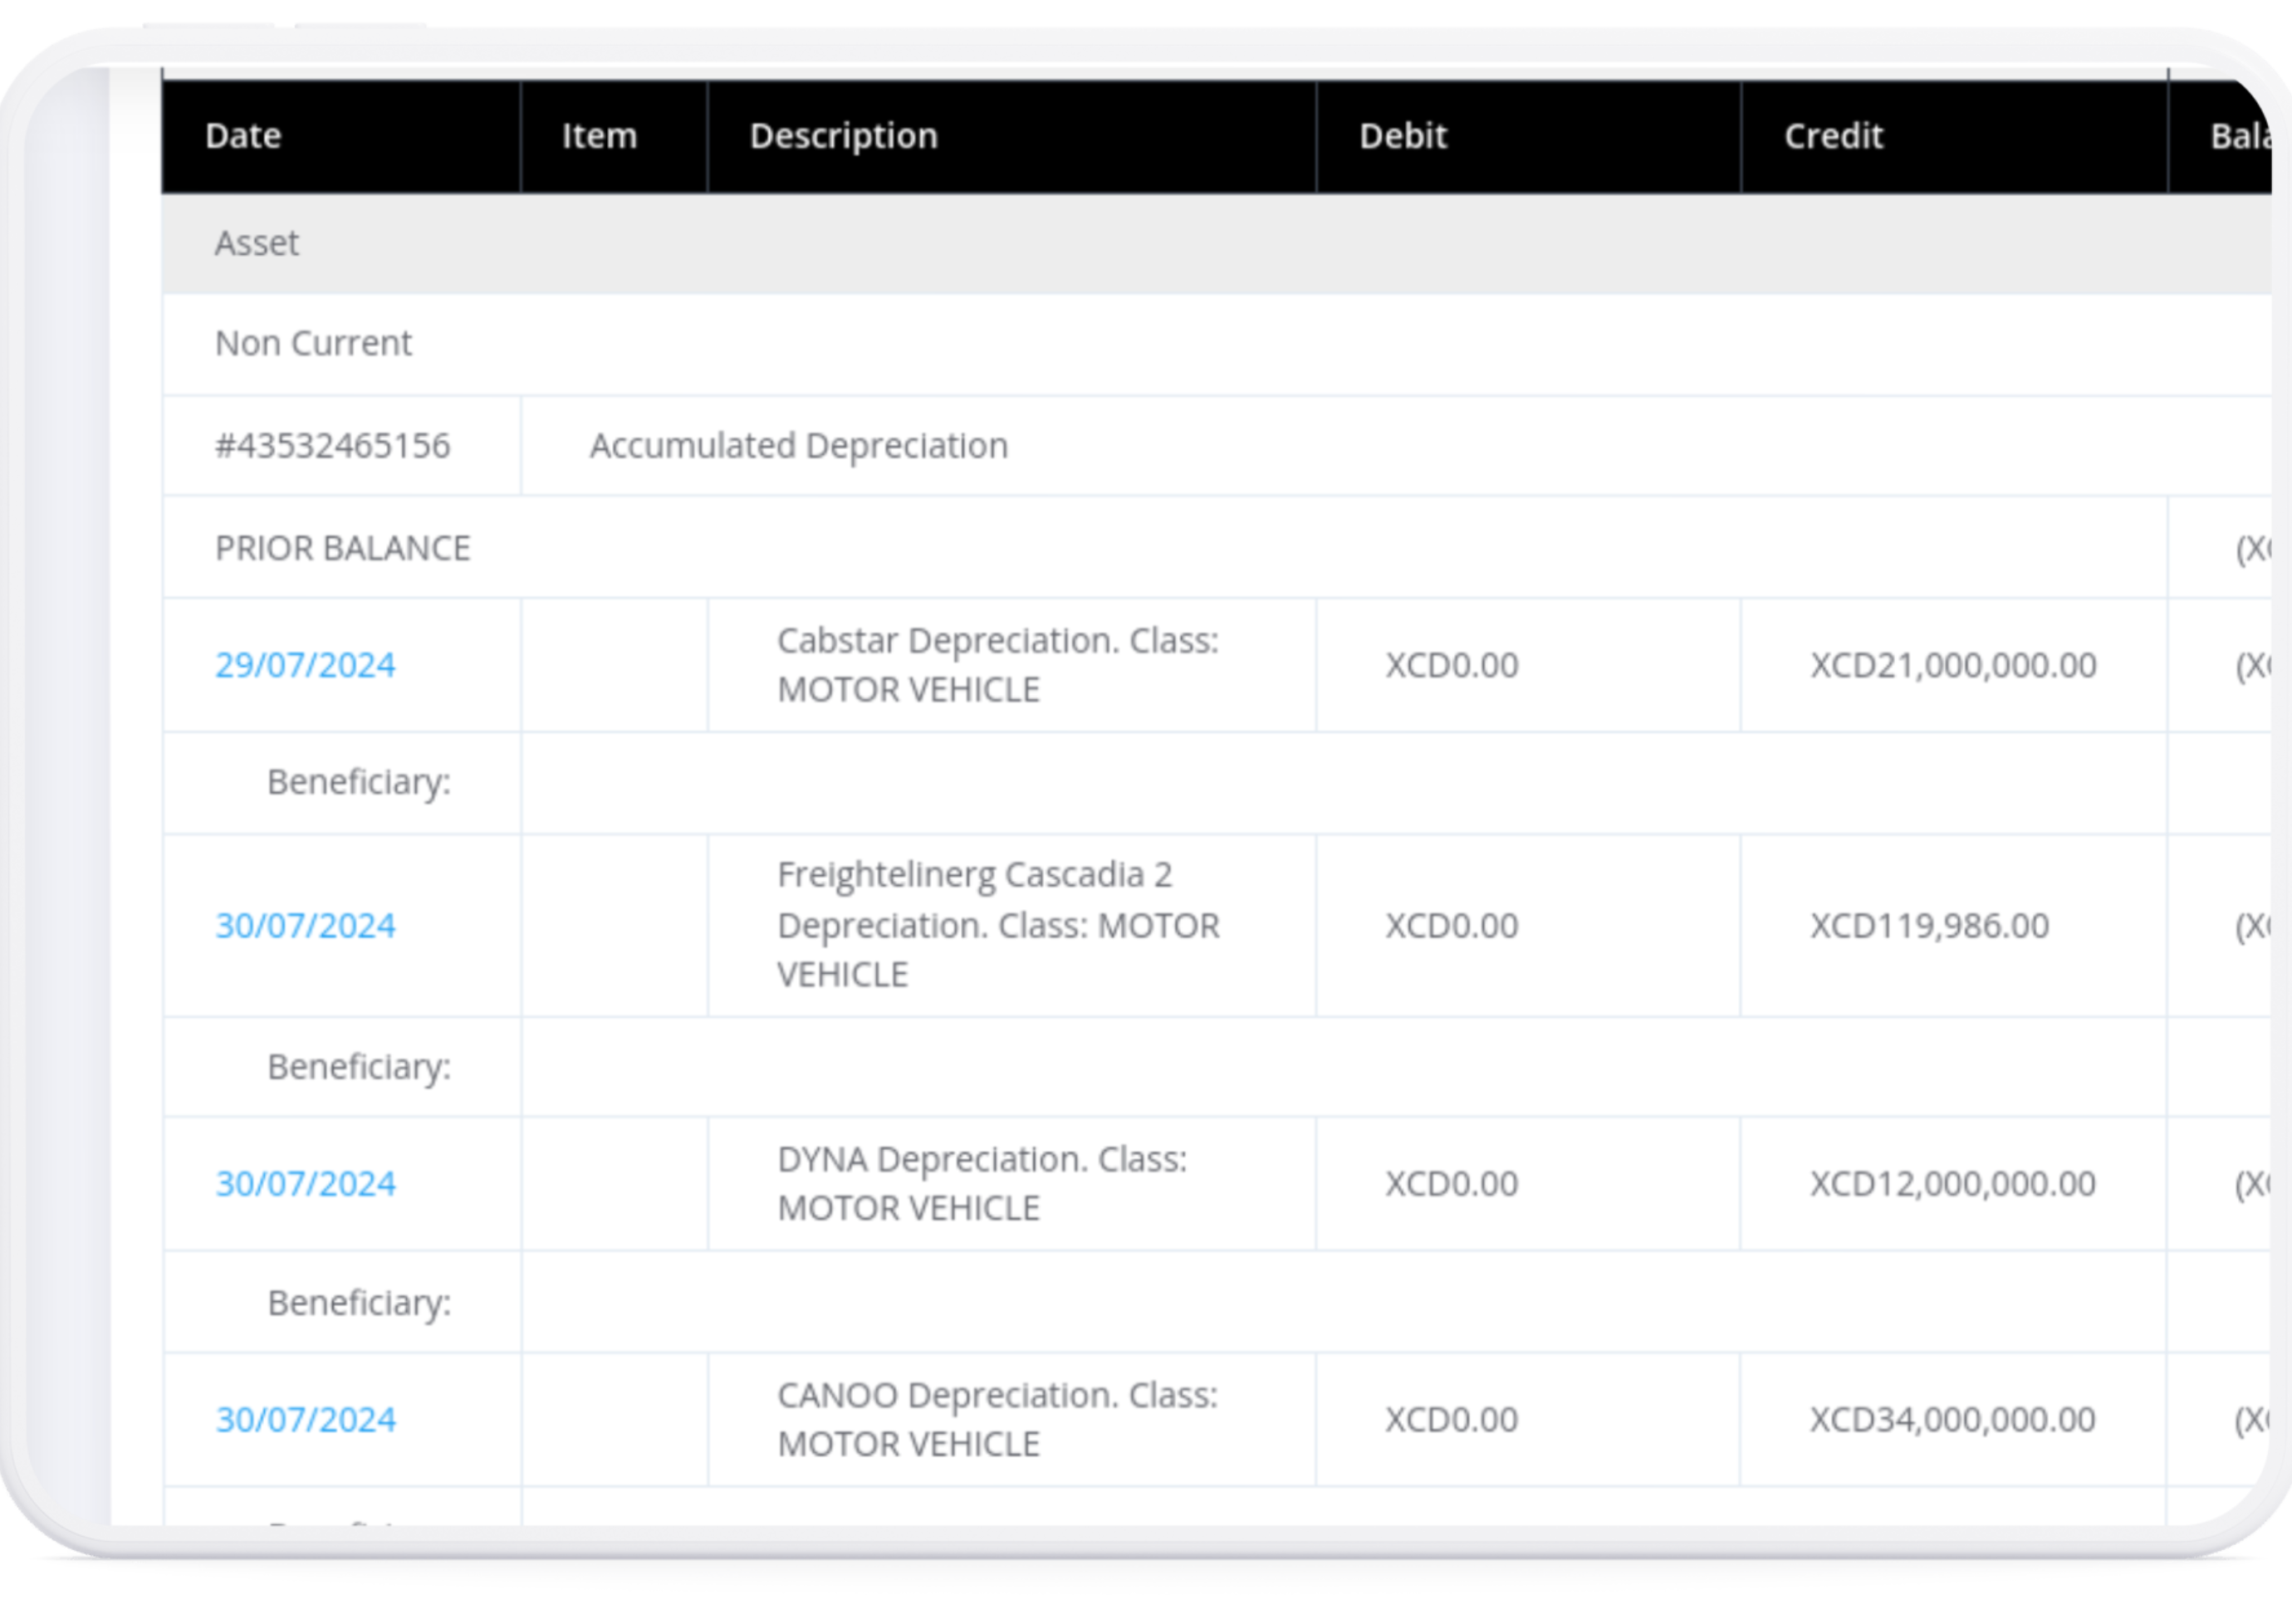
Task: Click account number #43532465156
Action: [x=332, y=445]
